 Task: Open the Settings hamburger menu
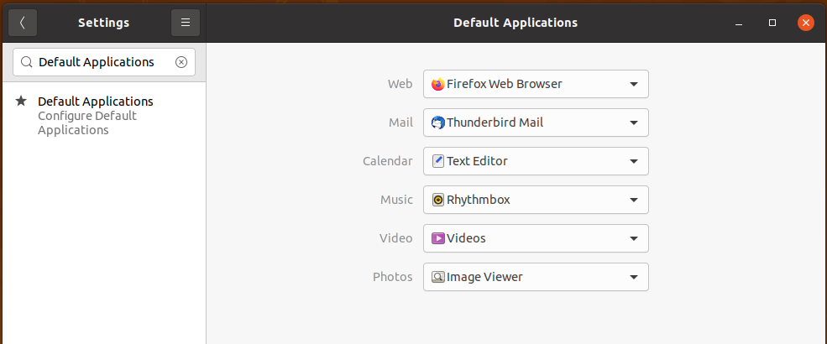tap(185, 23)
